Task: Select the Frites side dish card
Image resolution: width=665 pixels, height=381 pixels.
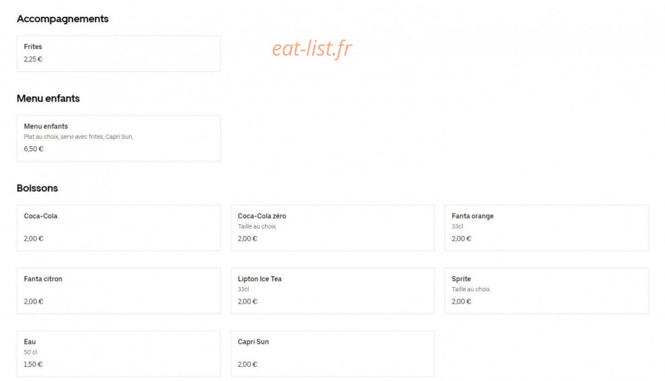Action: point(119,54)
